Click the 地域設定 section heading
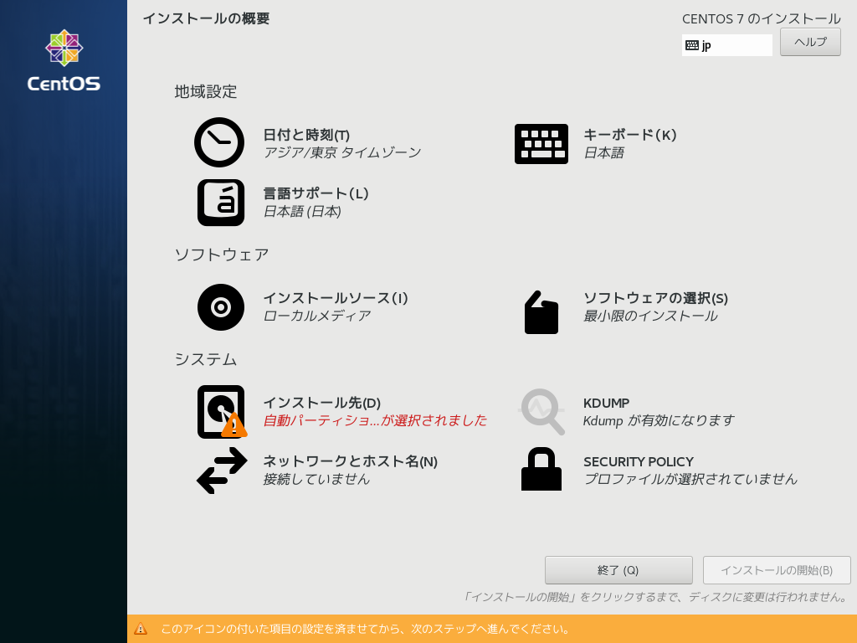Image resolution: width=857 pixels, height=643 pixels. tap(206, 91)
